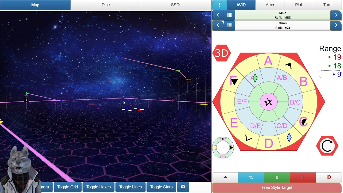Click the B direction on AVID
This screenshot has height=193, width=343.
tap(303, 81)
